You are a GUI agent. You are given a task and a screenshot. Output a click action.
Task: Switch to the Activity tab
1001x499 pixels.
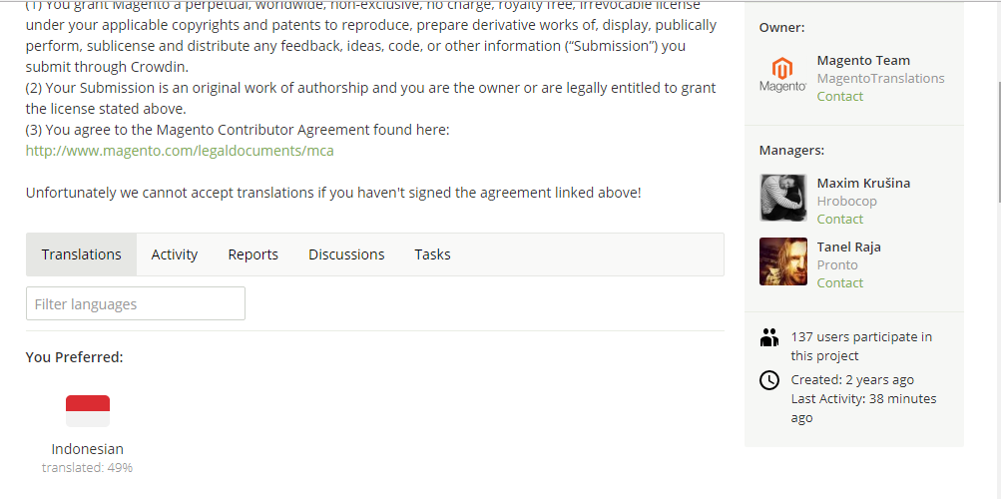pos(175,254)
